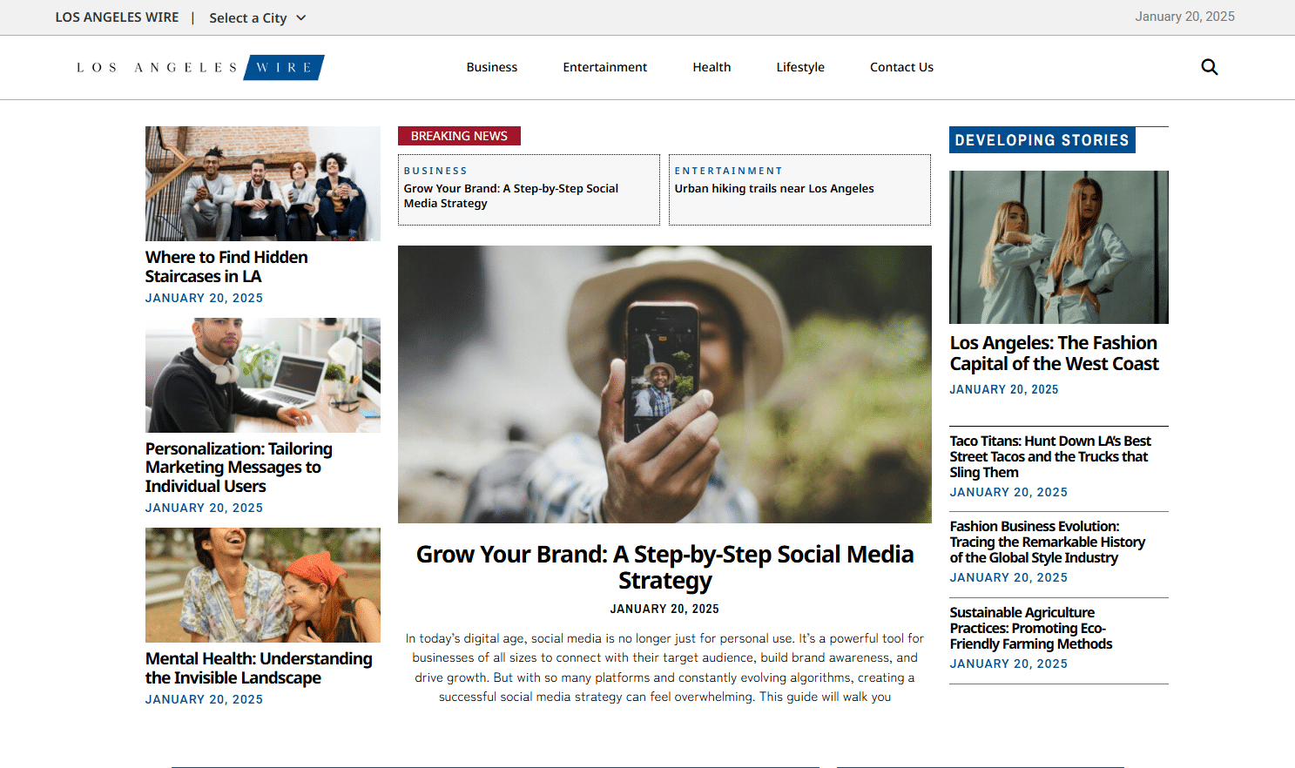Open the Fashion Business Evolution story

1048,542
